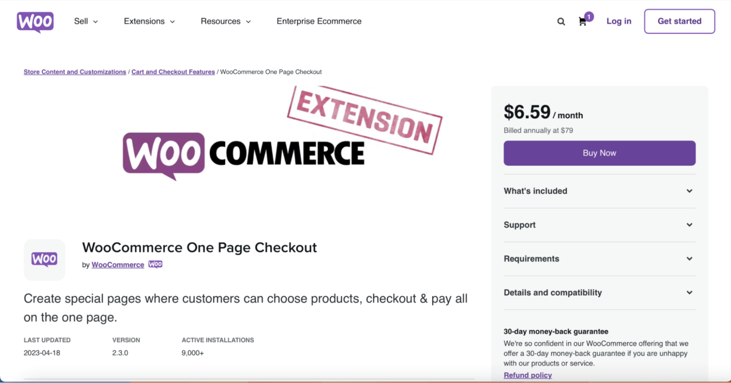The width and height of the screenshot is (731, 383).
Task: Open the Refund policy link
Action: (x=527, y=375)
